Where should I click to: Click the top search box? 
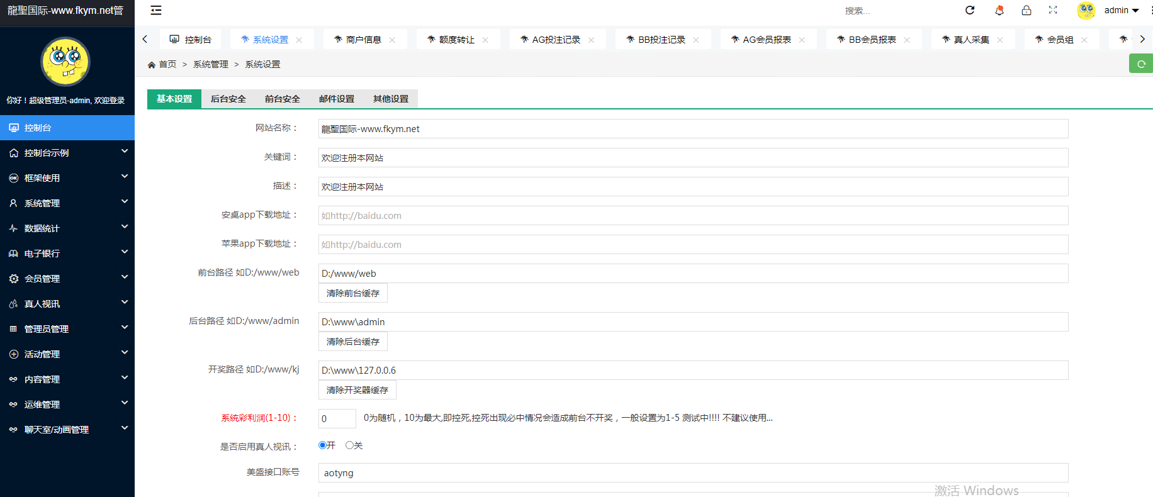tap(894, 11)
